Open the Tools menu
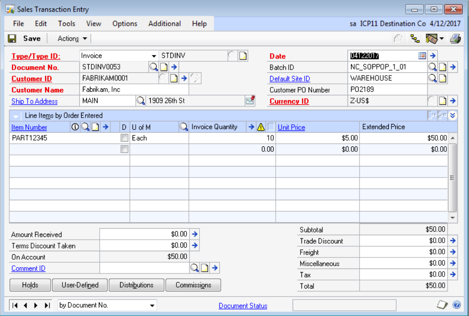 [x=66, y=24]
